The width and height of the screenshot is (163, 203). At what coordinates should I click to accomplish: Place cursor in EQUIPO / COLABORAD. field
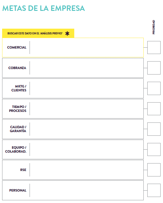tap(87, 149)
